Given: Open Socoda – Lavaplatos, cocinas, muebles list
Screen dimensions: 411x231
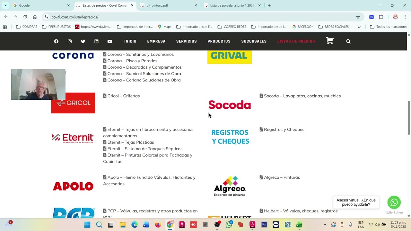Looking at the screenshot, I should [x=300, y=96].
